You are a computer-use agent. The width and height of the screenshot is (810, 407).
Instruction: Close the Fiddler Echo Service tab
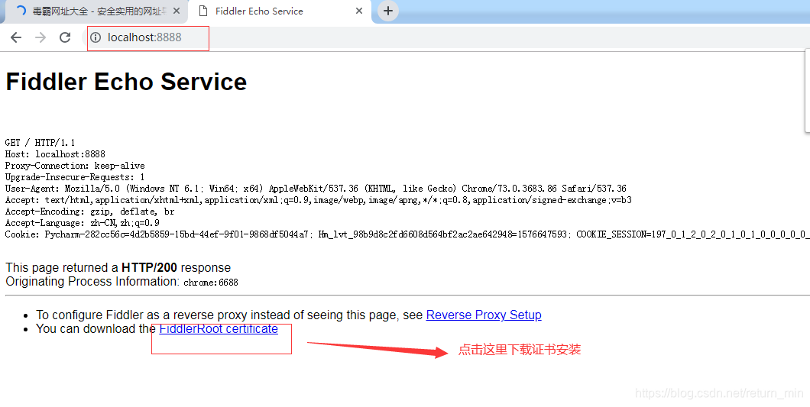coord(359,11)
